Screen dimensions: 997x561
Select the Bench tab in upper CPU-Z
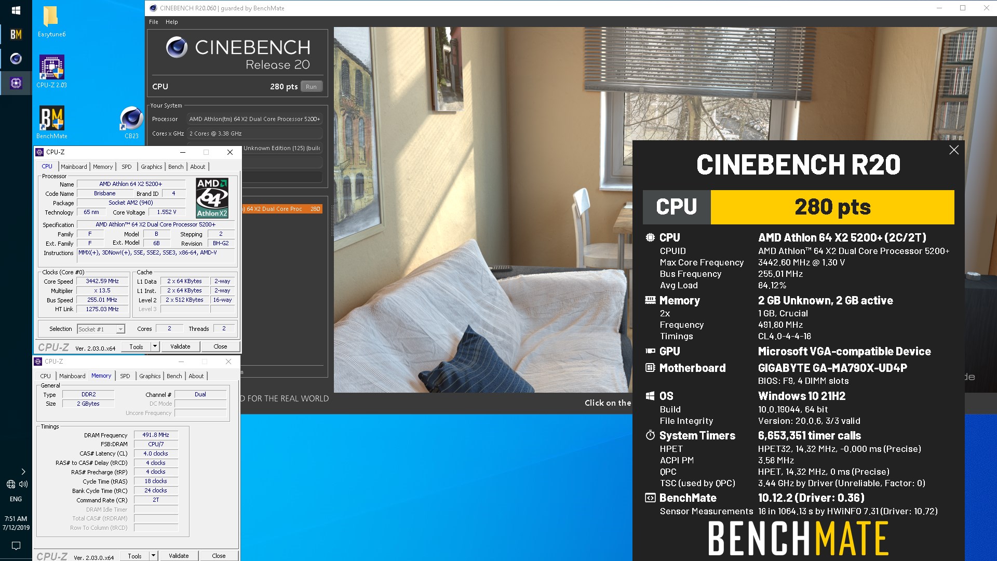pyautogui.click(x=176, y=167)
